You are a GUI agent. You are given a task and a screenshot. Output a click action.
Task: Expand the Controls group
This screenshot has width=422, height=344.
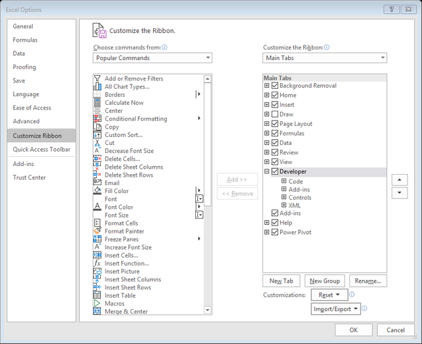click(284, 197)
